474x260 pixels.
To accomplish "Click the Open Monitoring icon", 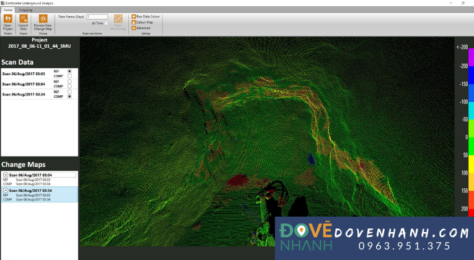I will click(x=118, y=19).
